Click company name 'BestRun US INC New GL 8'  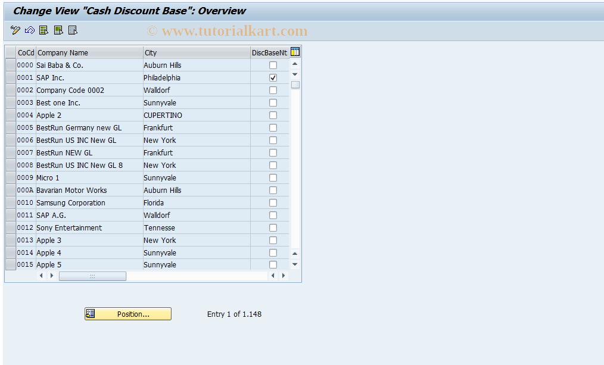89,165
